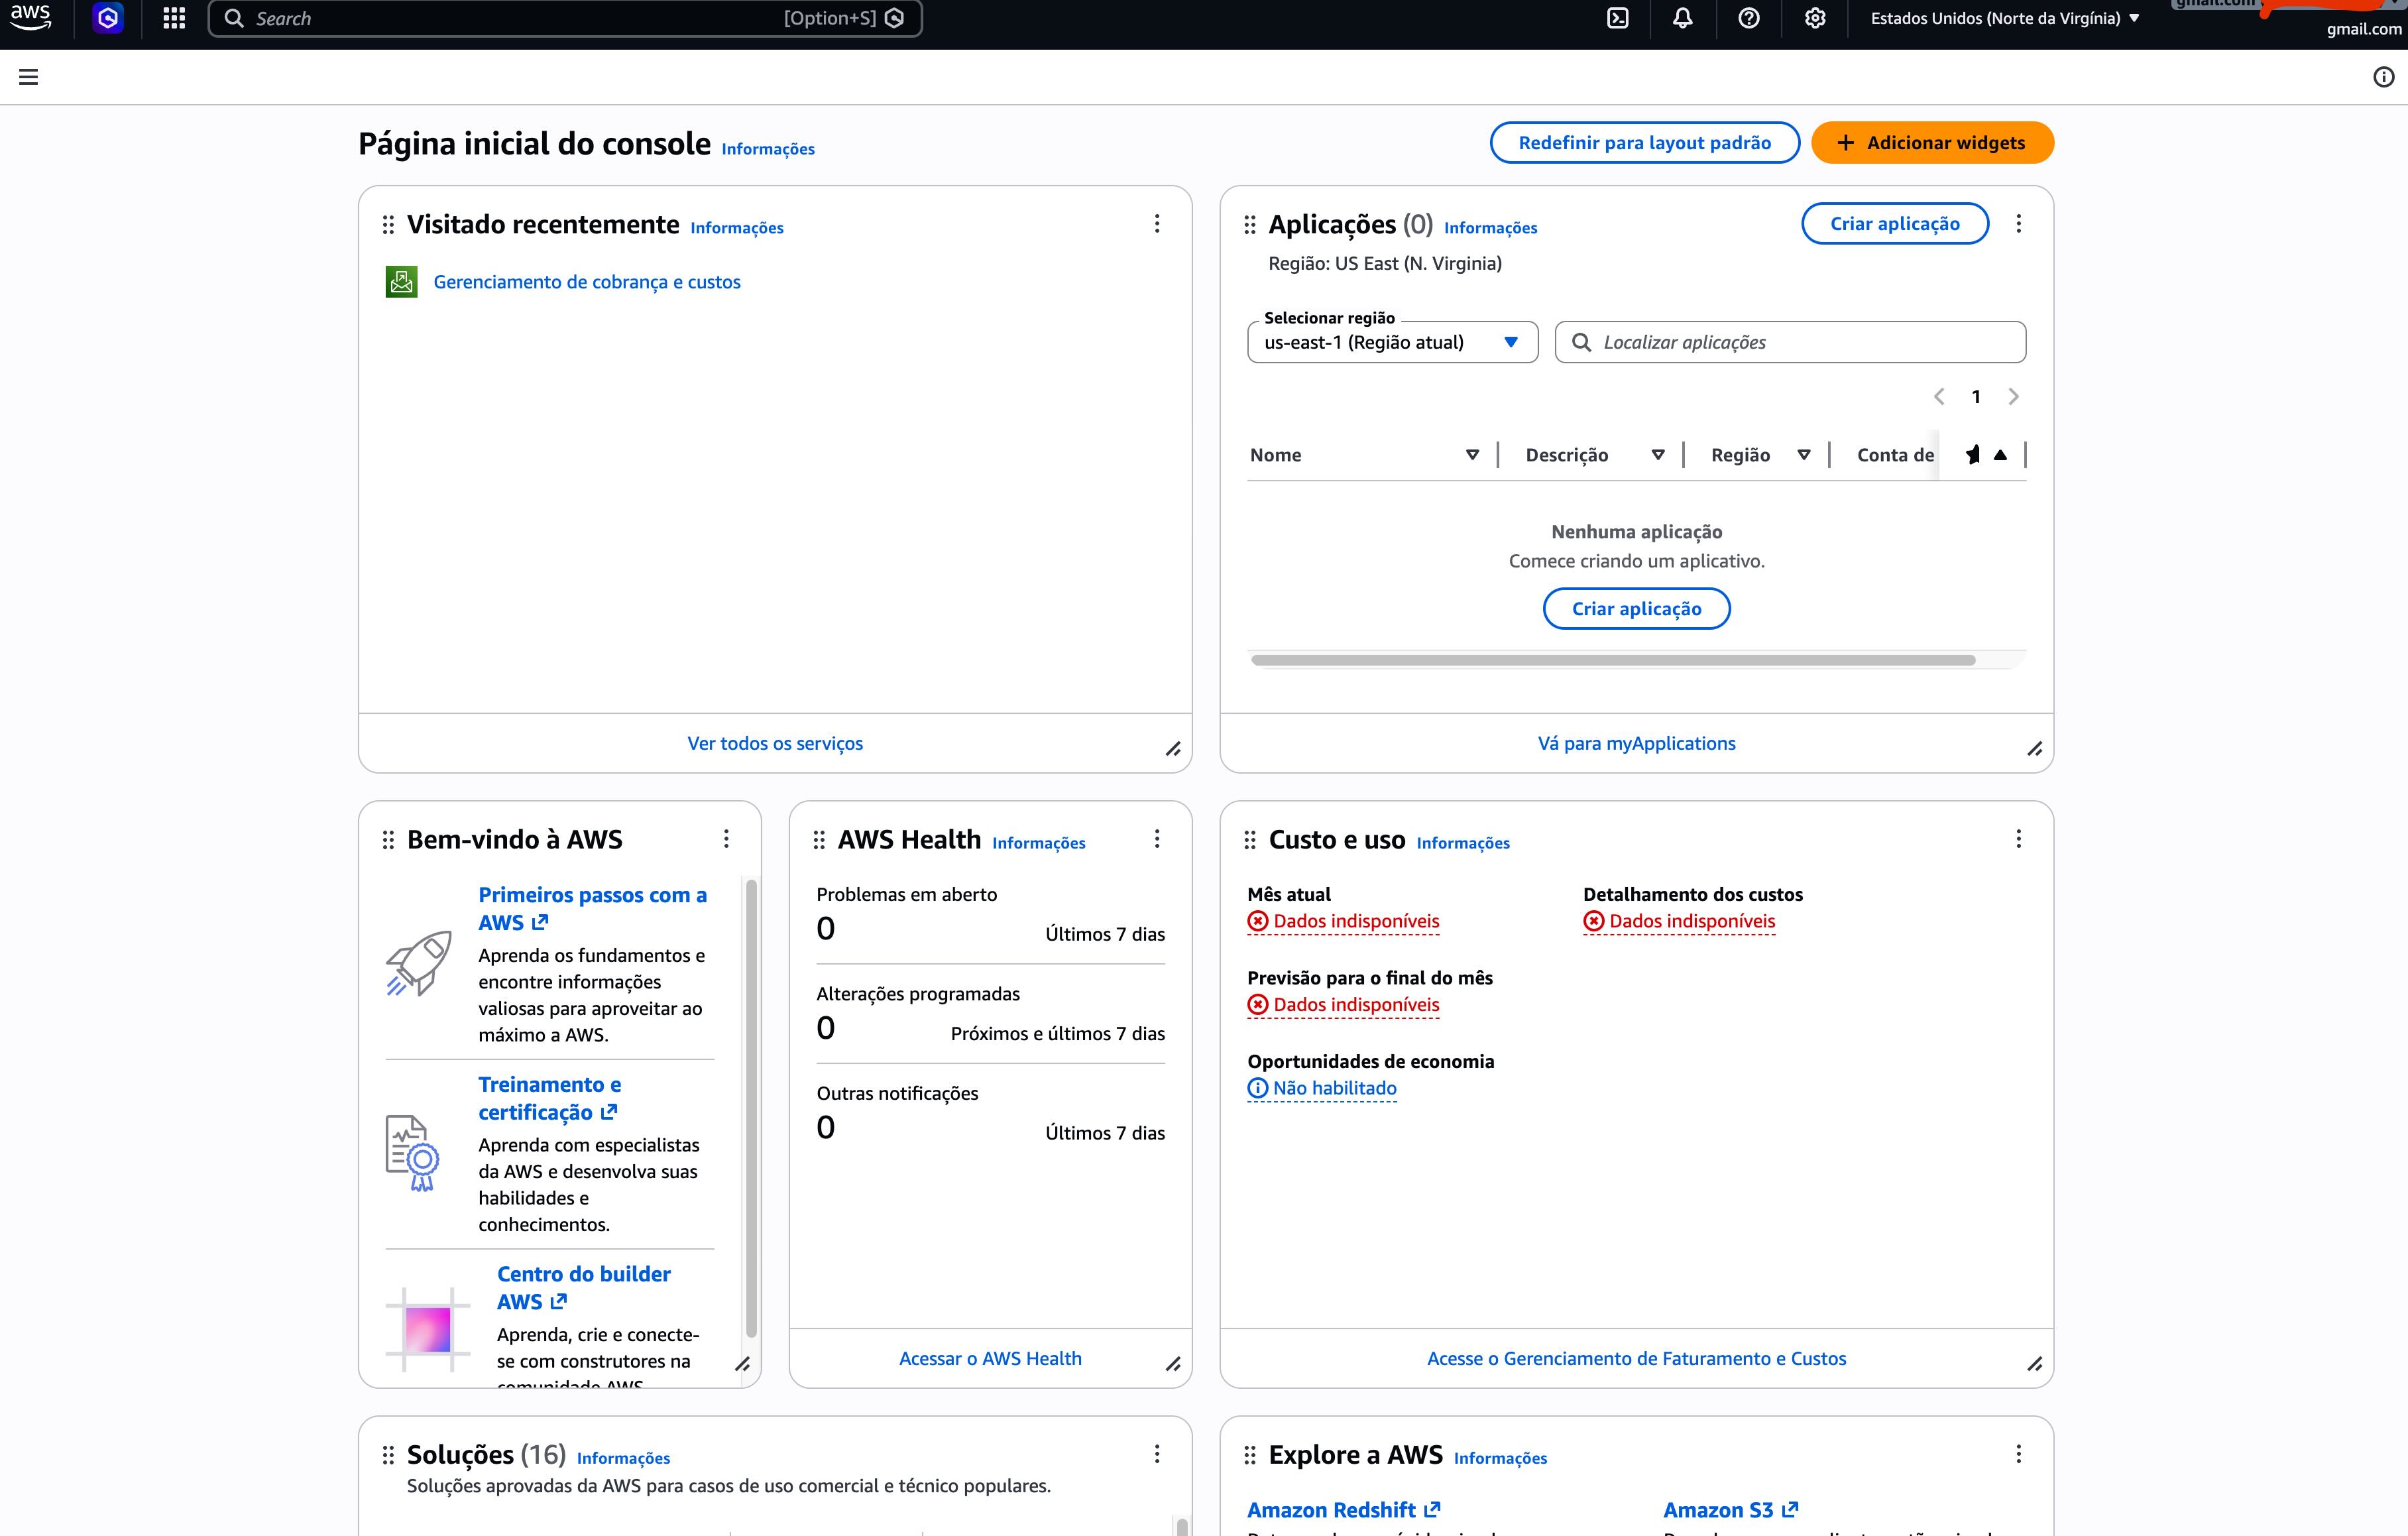Viewport: 2408px width, 1536px height.
Task: Open Amazon S3 link
Action: 1730,1510
